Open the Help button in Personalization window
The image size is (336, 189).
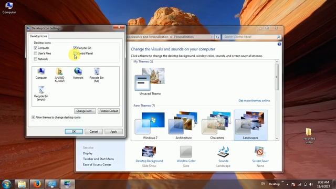pos(279,44)
